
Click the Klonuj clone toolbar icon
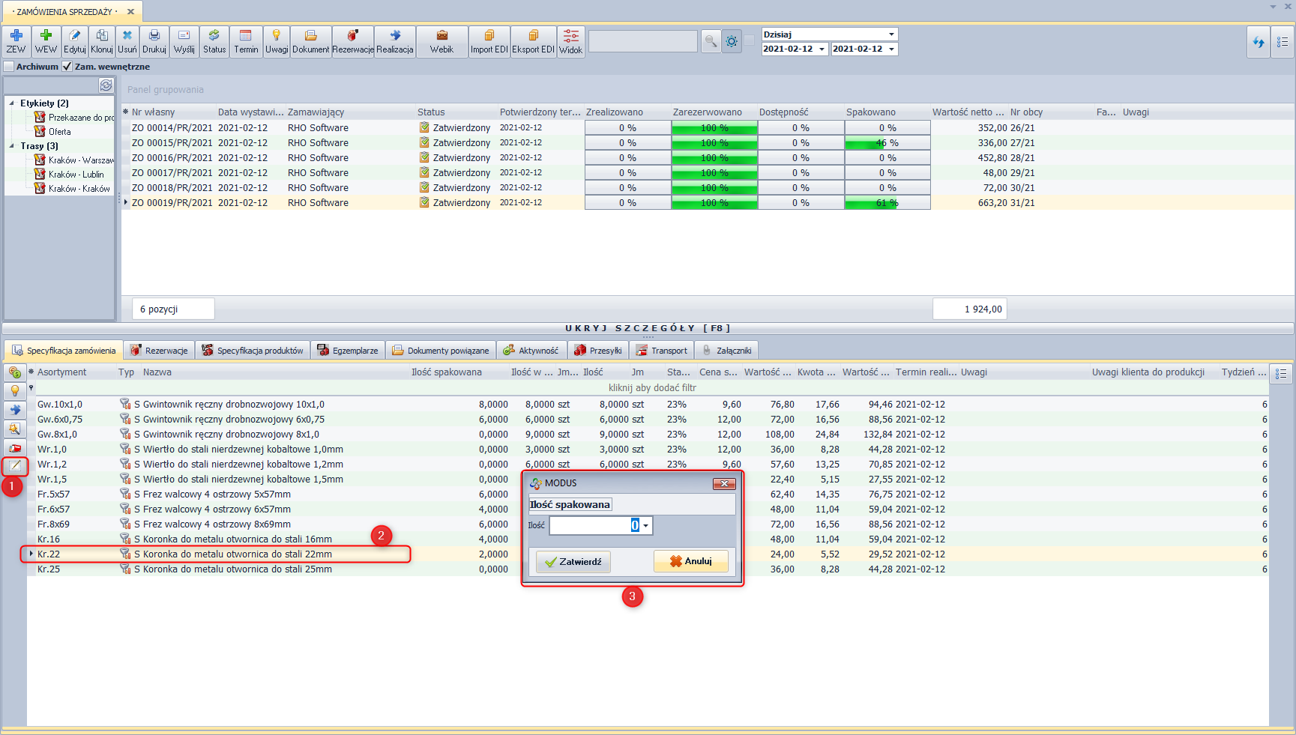pyautogui.click(x=102, y=41)
